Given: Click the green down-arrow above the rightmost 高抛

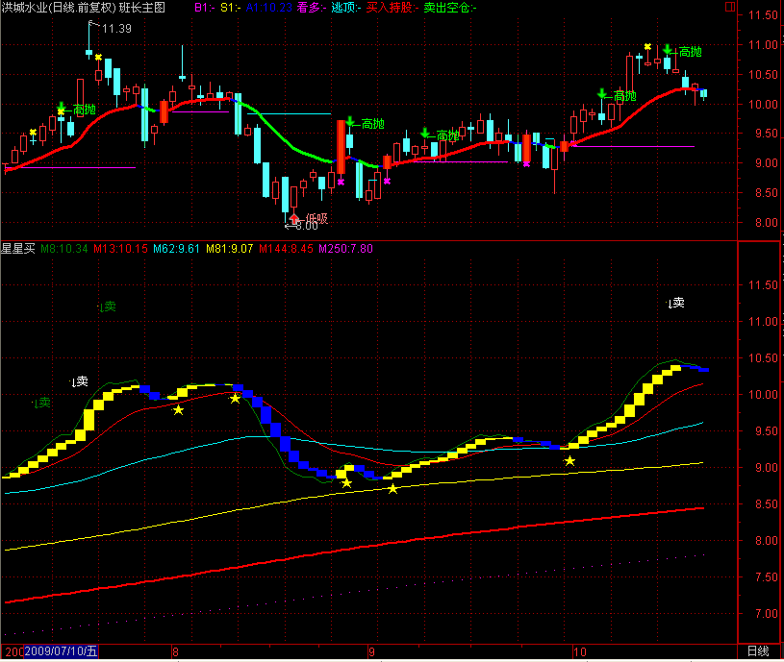Looking at the screenshot, I should tap(668, 49).
